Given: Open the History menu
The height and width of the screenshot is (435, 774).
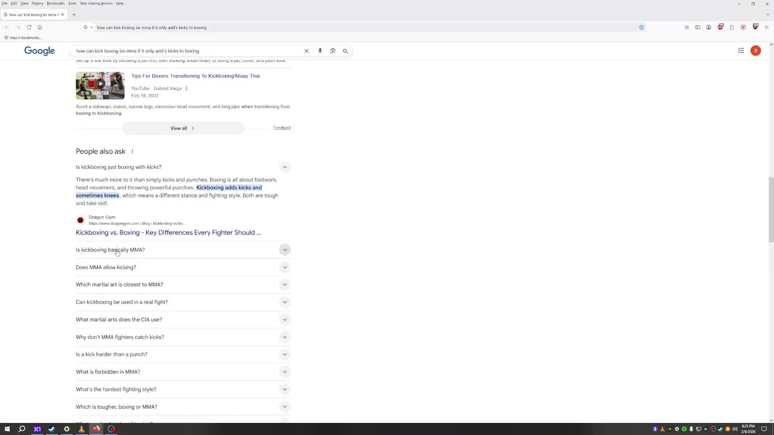Looking at the screenshot, I should 37,4.
